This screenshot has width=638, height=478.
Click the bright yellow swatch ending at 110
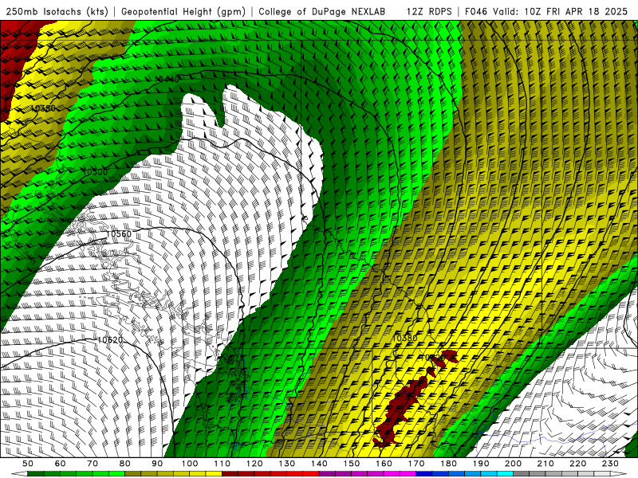point(214,474)
